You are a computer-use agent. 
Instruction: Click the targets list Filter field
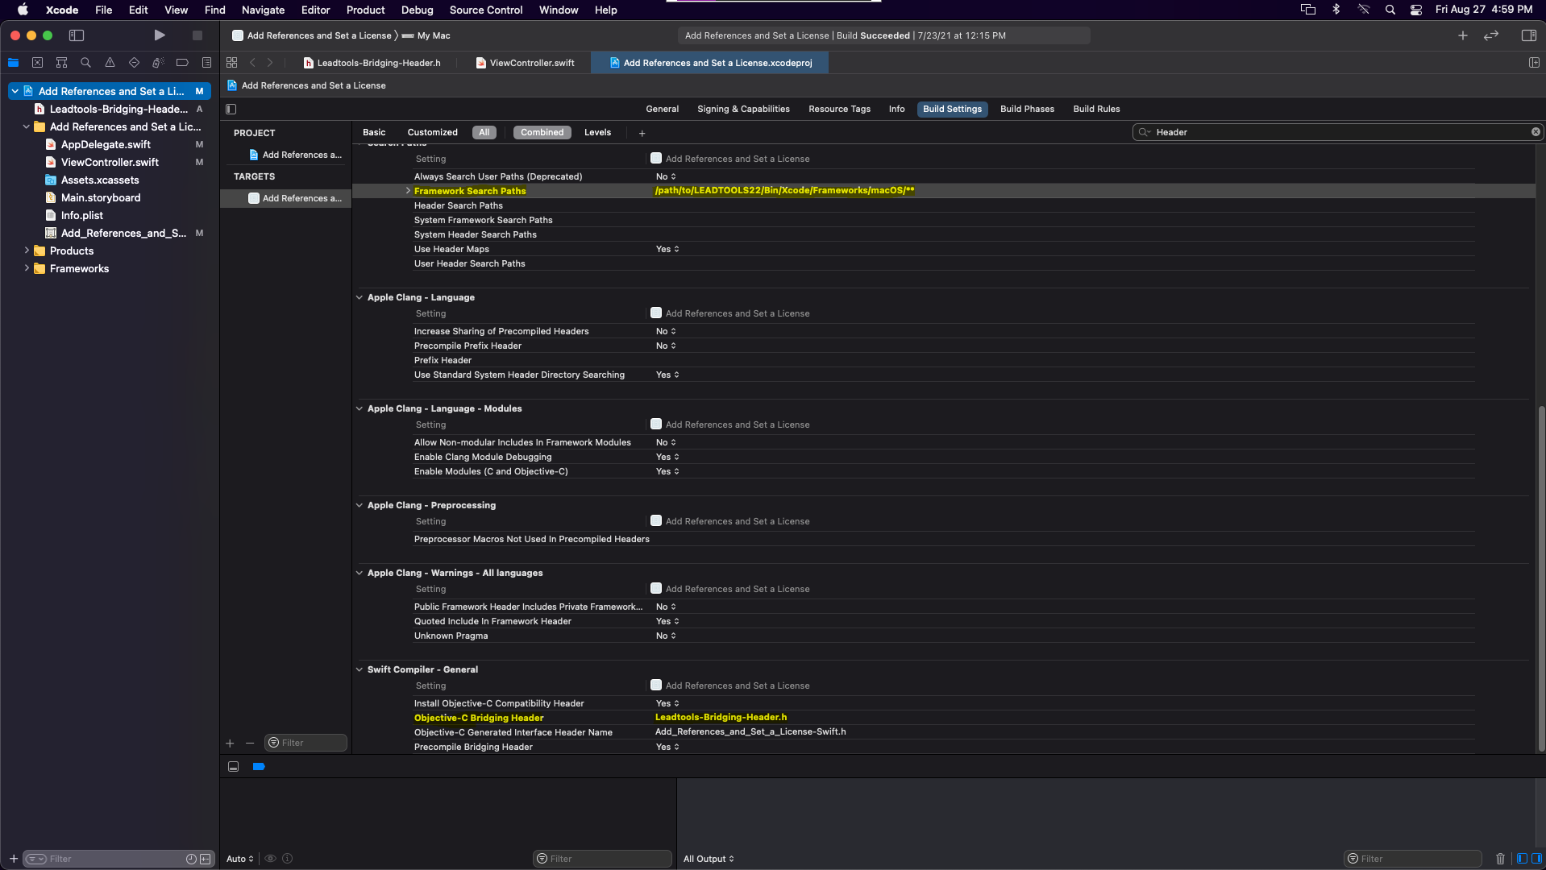(305, 743)
